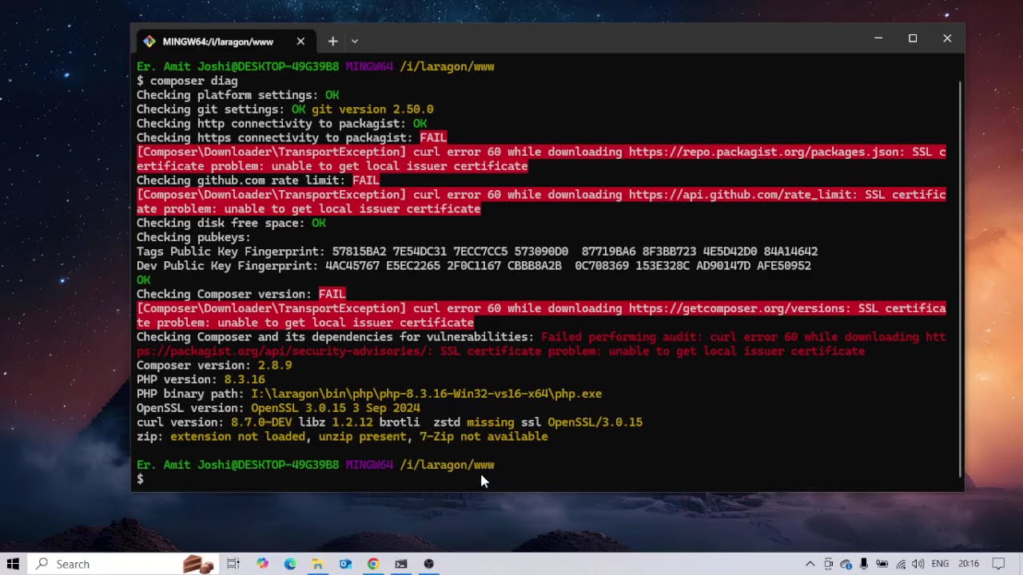The width and height of the screenshot is (1023, 575).
Task: Switch to the Terminal taskbar icon
Action: click(401, 564)
